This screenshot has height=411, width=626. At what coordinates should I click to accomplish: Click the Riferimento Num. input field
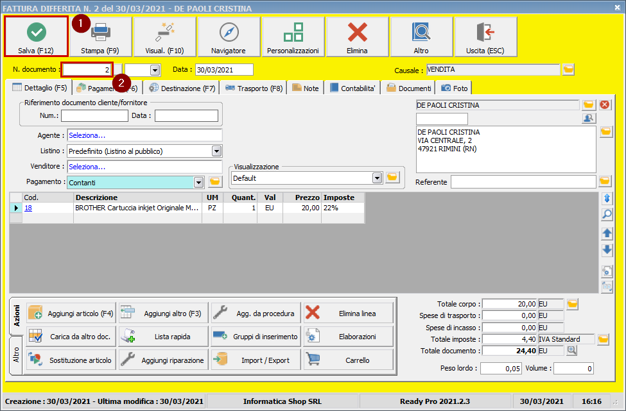(94, 115)
